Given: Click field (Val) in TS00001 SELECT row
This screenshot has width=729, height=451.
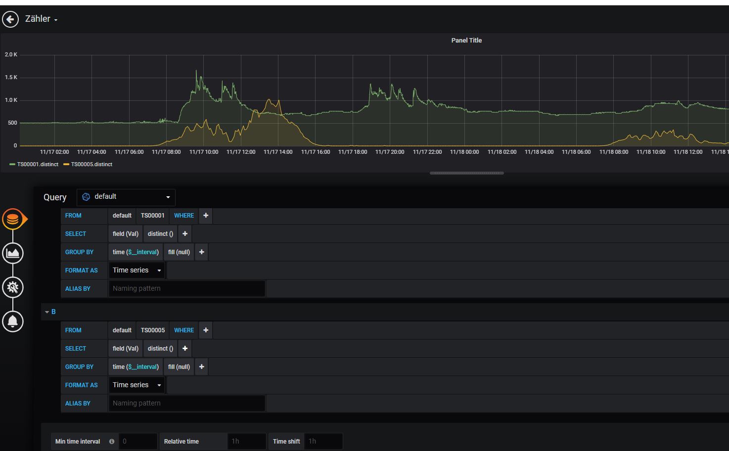Looking at the screenshot, I should [x=125, y=234].
